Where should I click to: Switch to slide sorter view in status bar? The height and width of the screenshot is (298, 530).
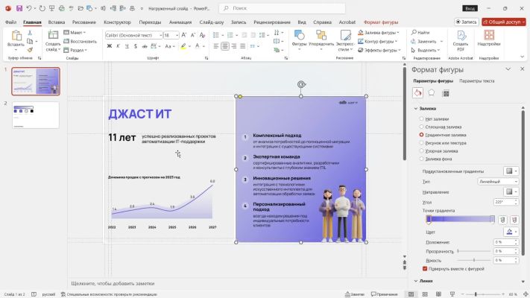click(425, 294)
